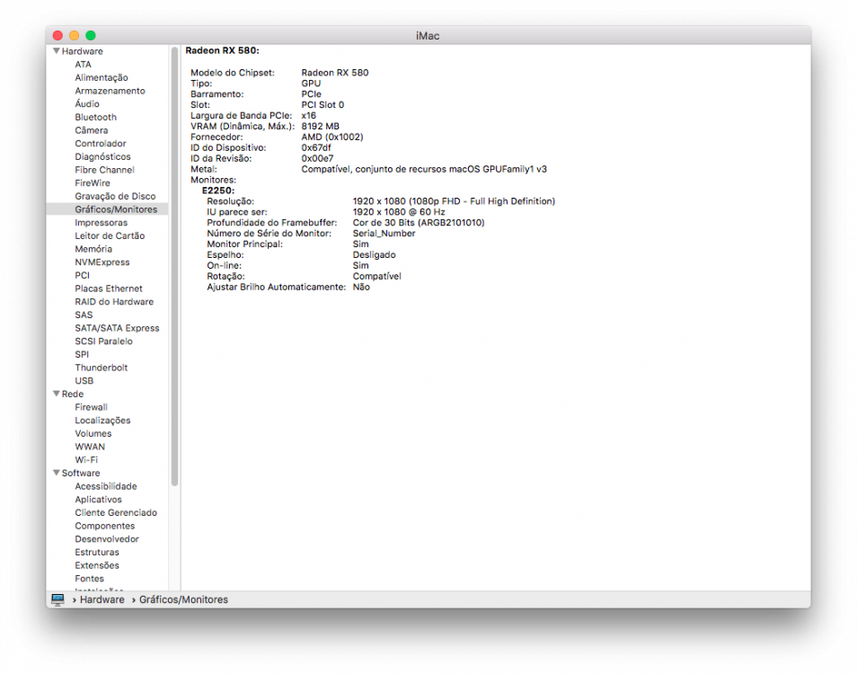
Task: Click the VRAM value 8192 MB
Action: point(321,127)
